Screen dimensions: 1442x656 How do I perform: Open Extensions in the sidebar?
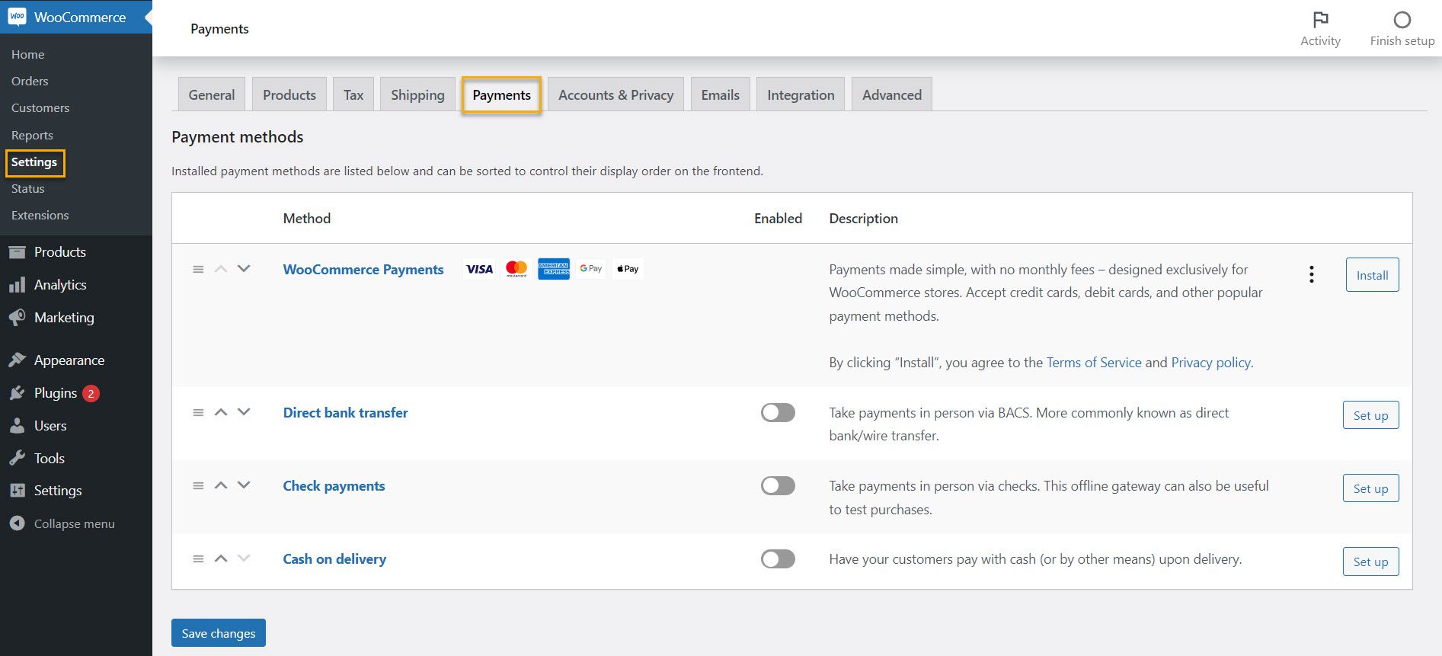click(x=40, y=215)
